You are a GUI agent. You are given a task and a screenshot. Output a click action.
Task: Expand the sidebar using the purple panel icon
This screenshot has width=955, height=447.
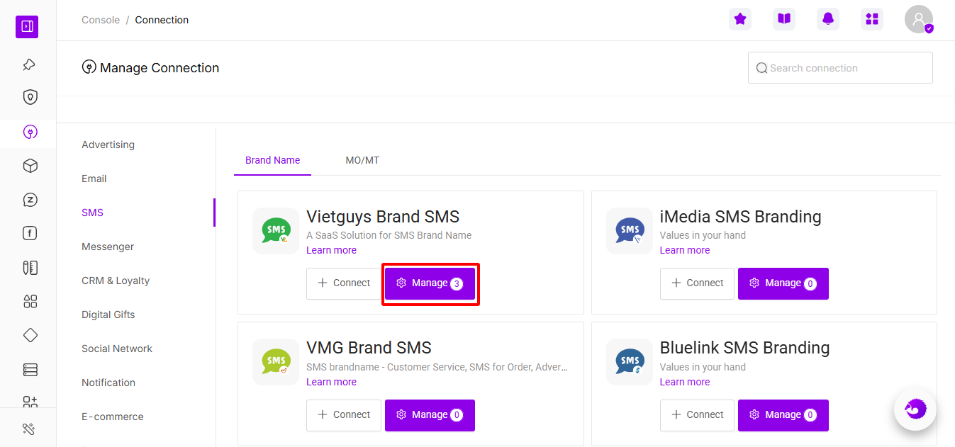(x=27, y=27)
